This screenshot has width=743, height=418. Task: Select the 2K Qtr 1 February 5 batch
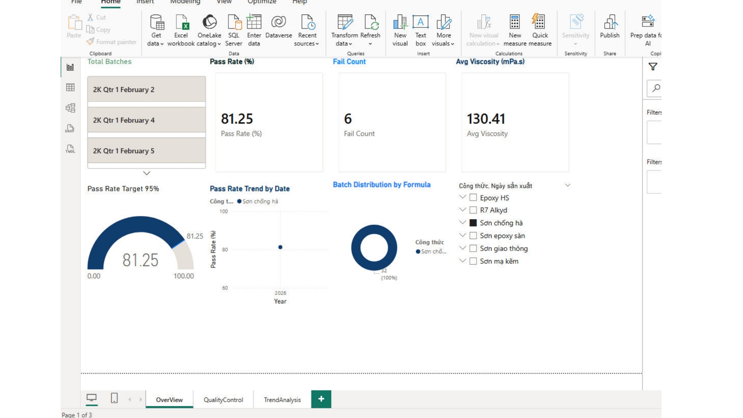tap(147, 150)
